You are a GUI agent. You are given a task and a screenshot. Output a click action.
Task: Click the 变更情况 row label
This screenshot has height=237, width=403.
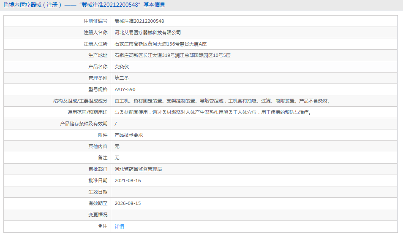coord(98,215)
